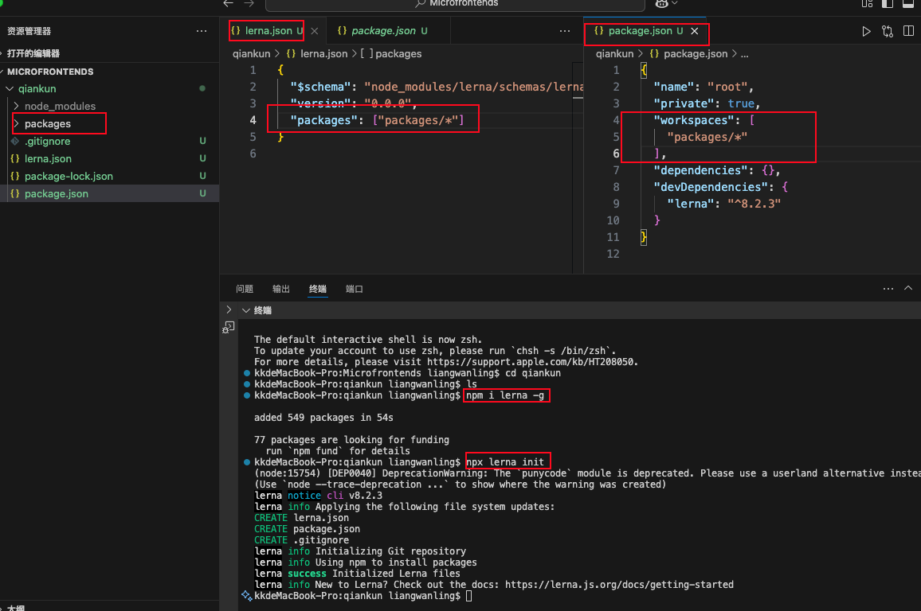Click the U git status badge for lerna.json

tap(202, 158)
